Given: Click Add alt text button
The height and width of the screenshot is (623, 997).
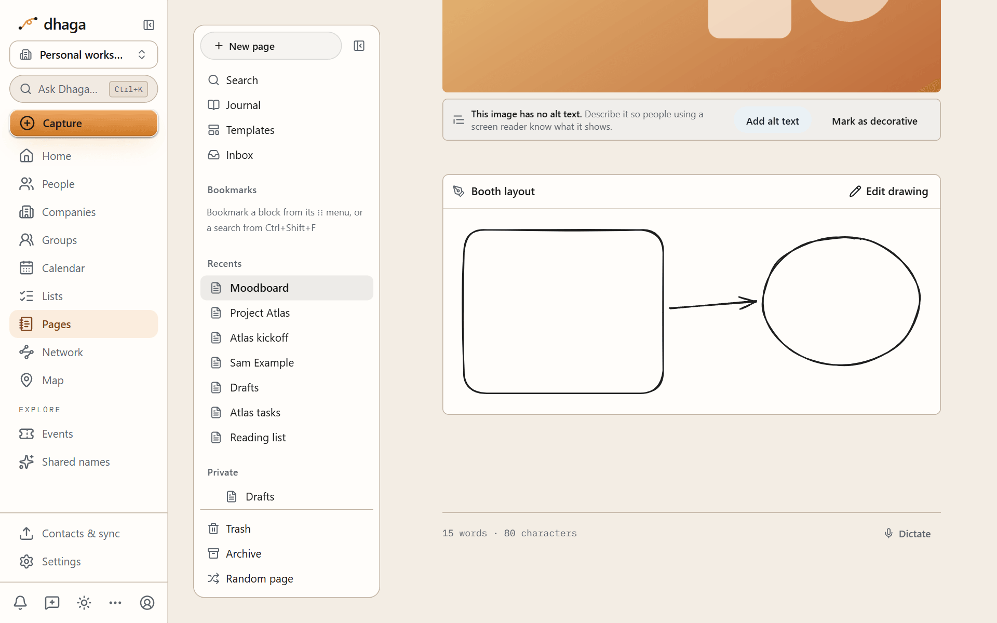Looking at the screenshot, I should click(772, 120).
